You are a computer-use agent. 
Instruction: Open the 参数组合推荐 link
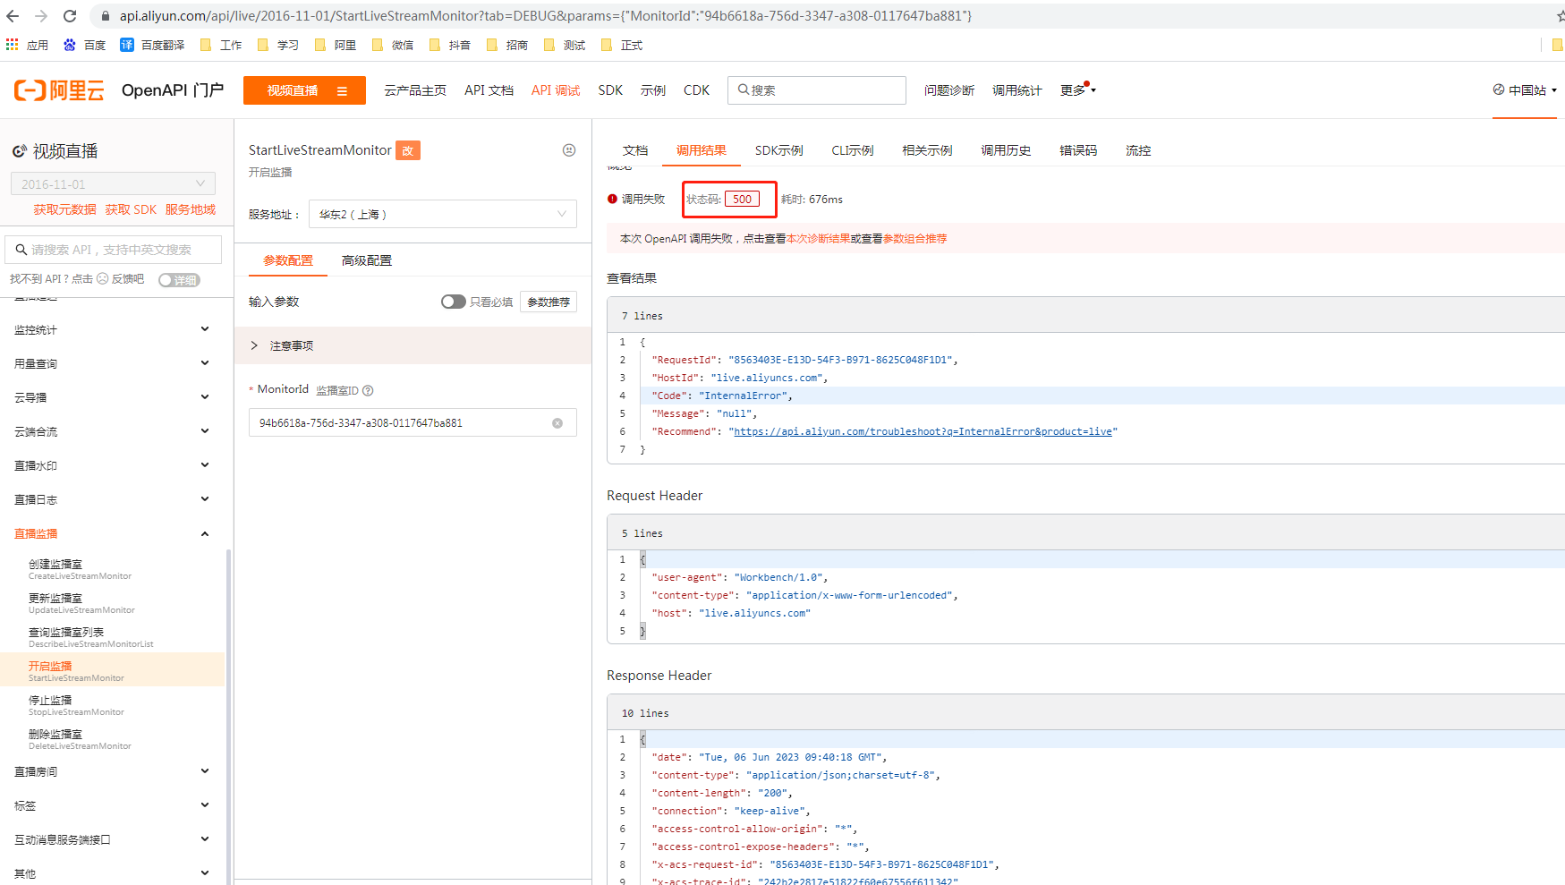tap(914, 239)
